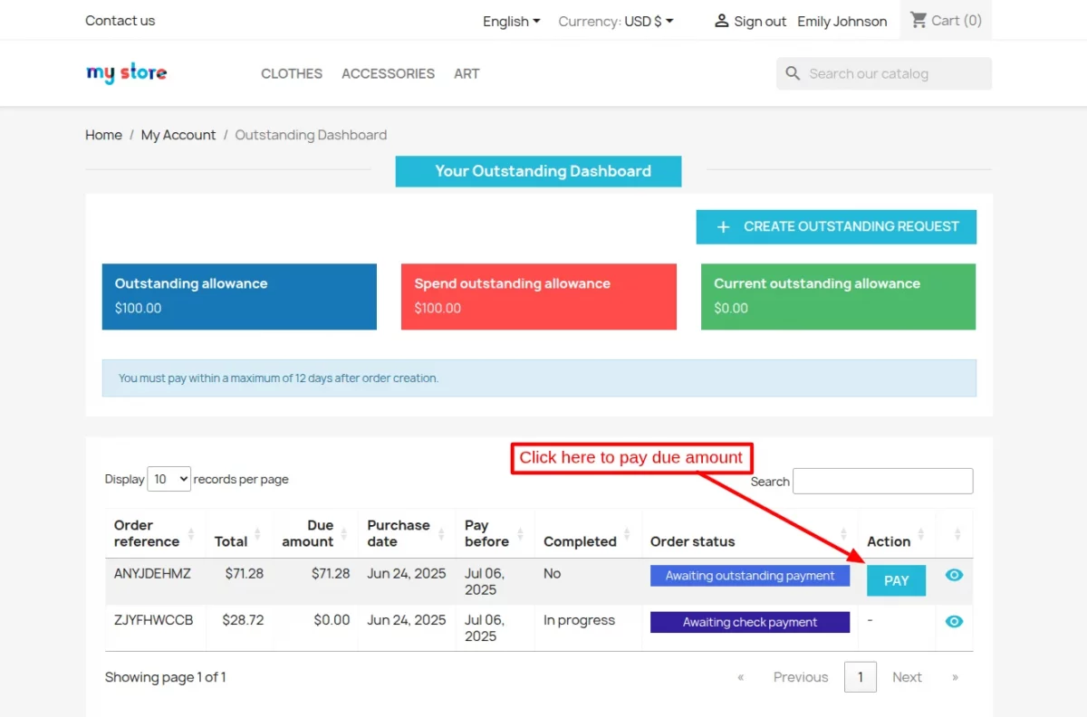
Task: Open Emily Johnson account link
Action: [x=842, y=21]
